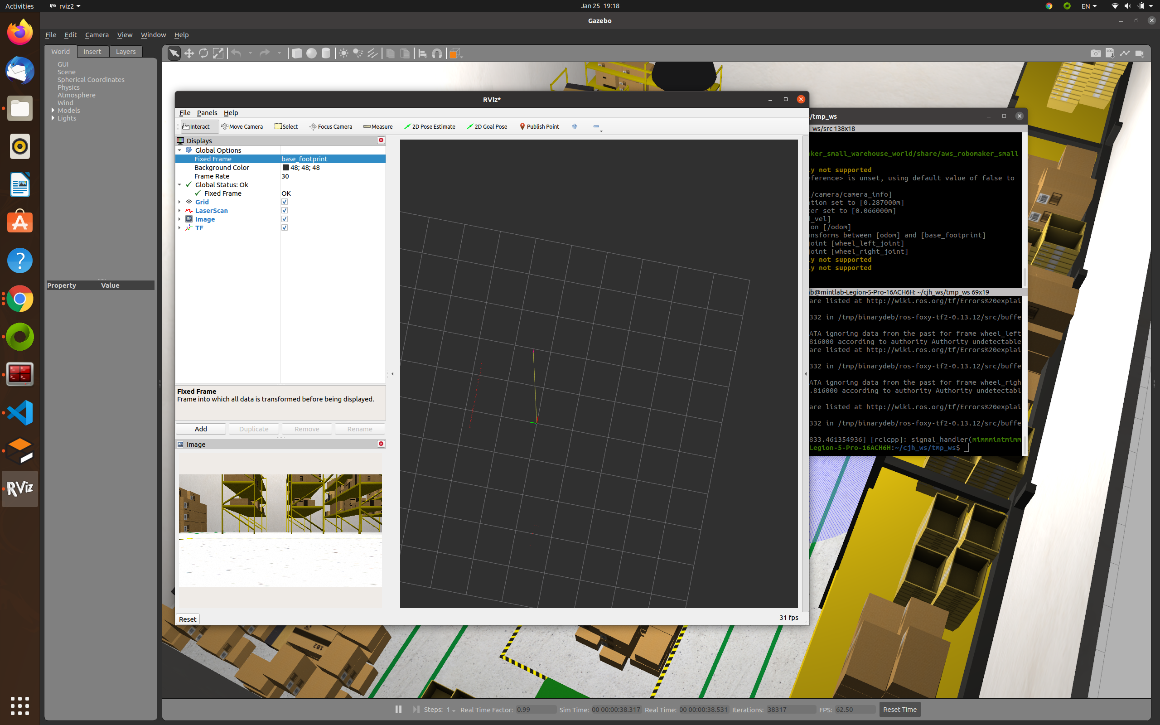Insert a box shape in Gazebo
The image size is (1160, 725).
tap(297, 53)
